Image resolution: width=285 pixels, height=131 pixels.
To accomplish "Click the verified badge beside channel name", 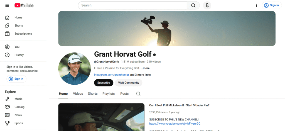I will pyautogui.click(x=154, y=55).
